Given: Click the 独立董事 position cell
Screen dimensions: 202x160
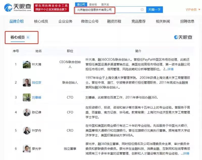Looking at the screenshot, I should pyautogui.click(x=70, y=149).
